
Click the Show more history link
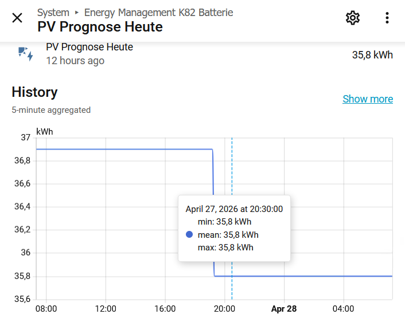368,99
